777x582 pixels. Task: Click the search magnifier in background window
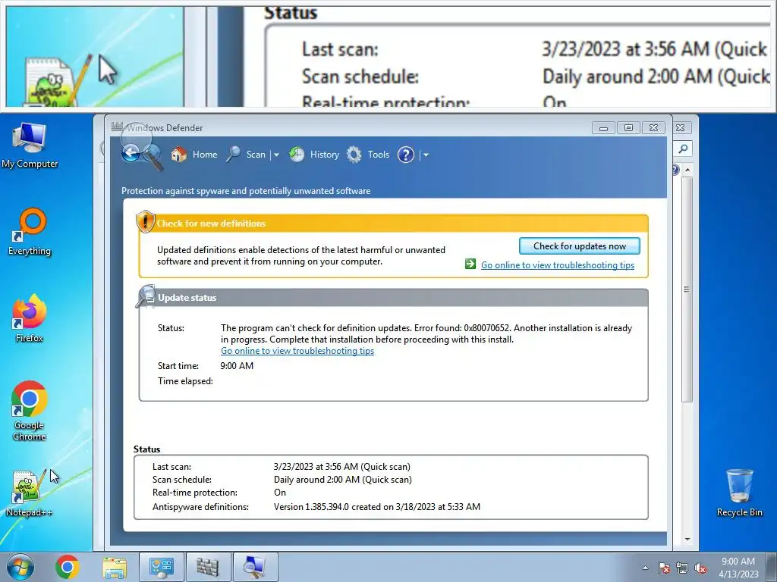pyautogui.click(x=683, y=149)
